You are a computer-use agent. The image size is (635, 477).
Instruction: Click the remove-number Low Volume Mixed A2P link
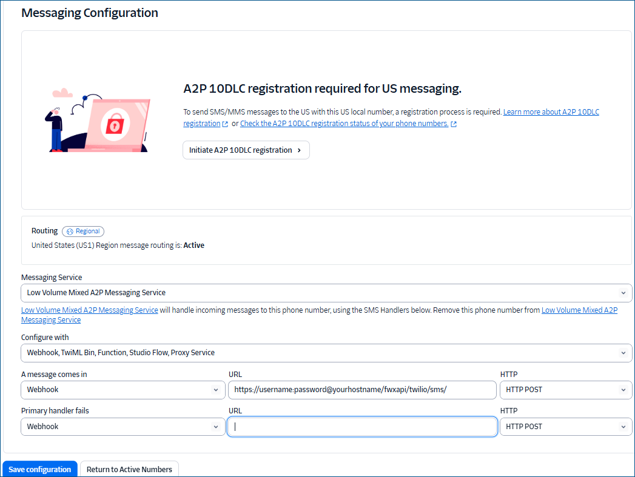[579, 310]
